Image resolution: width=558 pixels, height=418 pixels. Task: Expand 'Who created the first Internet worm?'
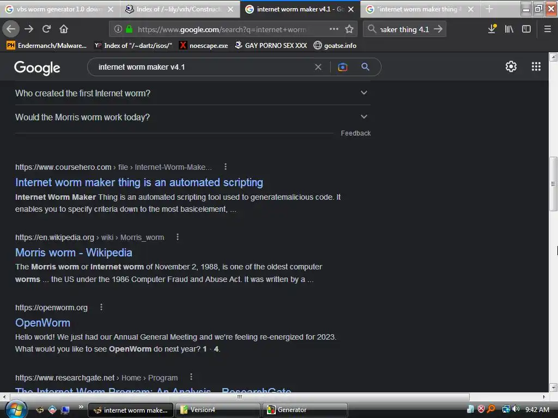pos(192,93)
